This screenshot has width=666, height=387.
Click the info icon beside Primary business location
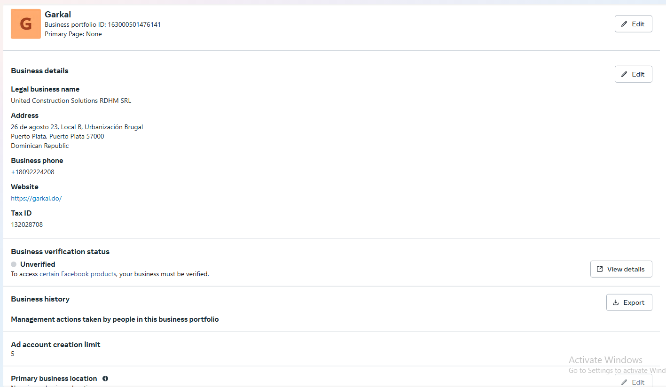click(x=105, y=379)
